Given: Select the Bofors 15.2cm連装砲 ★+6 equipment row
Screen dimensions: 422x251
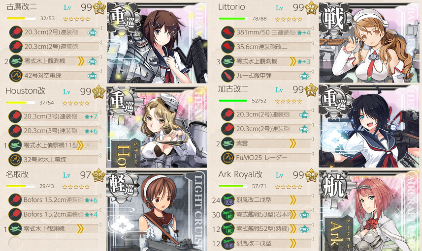Looking at the screenshot, I should 53,200.
